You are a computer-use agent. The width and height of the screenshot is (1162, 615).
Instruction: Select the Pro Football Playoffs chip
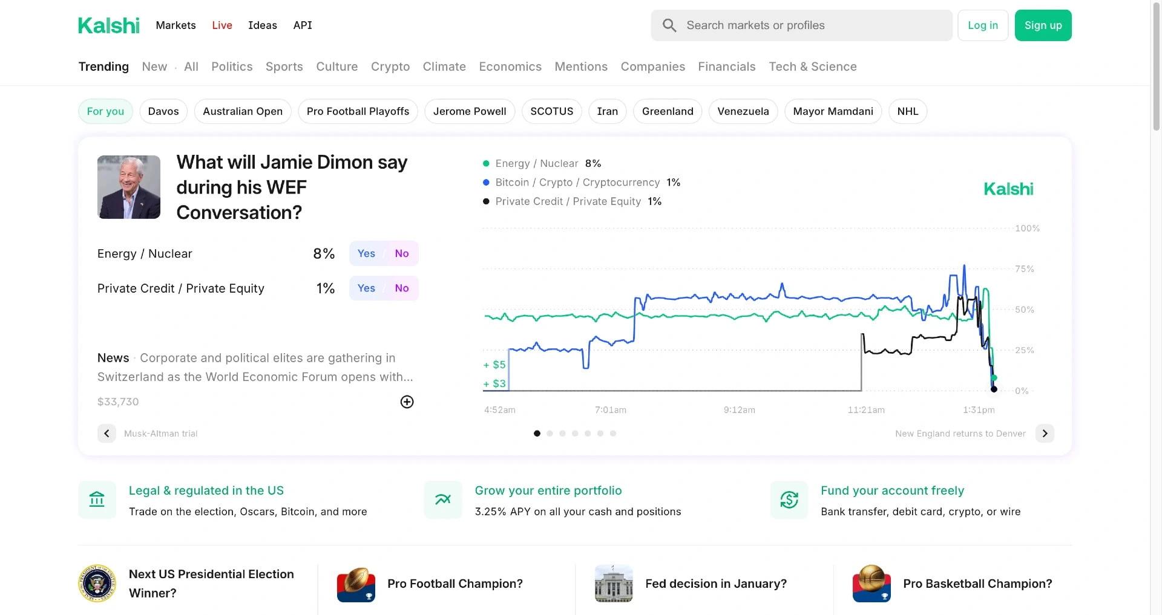click(x=358, y=111)
